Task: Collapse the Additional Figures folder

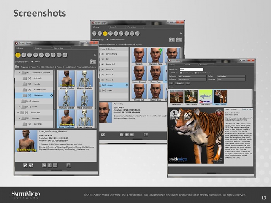Action: pyautogui.click(x=19, y=73)
